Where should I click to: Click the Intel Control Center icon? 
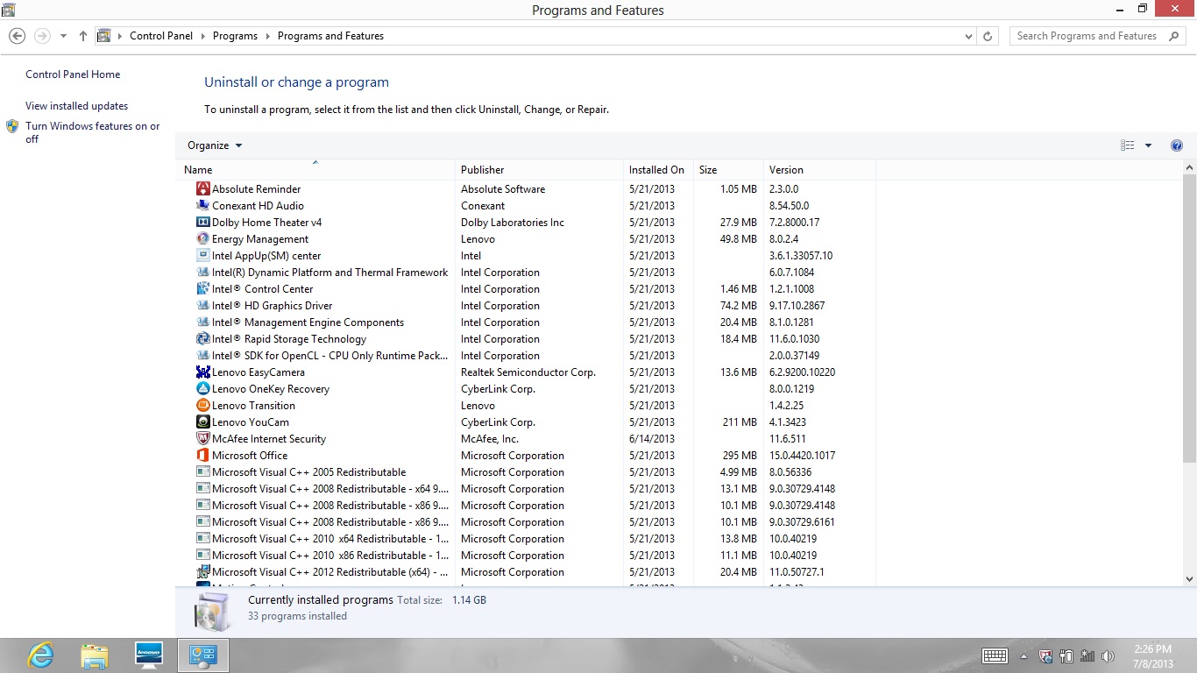pyautogui.click(x=203, y=289)
